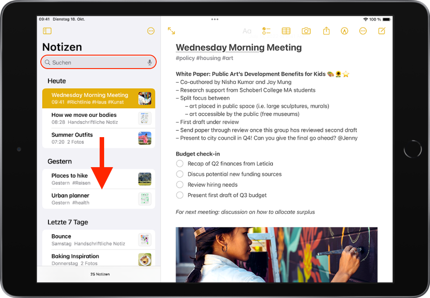This screenshot has height=298, width=430.
Task: Tap the #art hashtag in the note
Action: tap(228, 58)
